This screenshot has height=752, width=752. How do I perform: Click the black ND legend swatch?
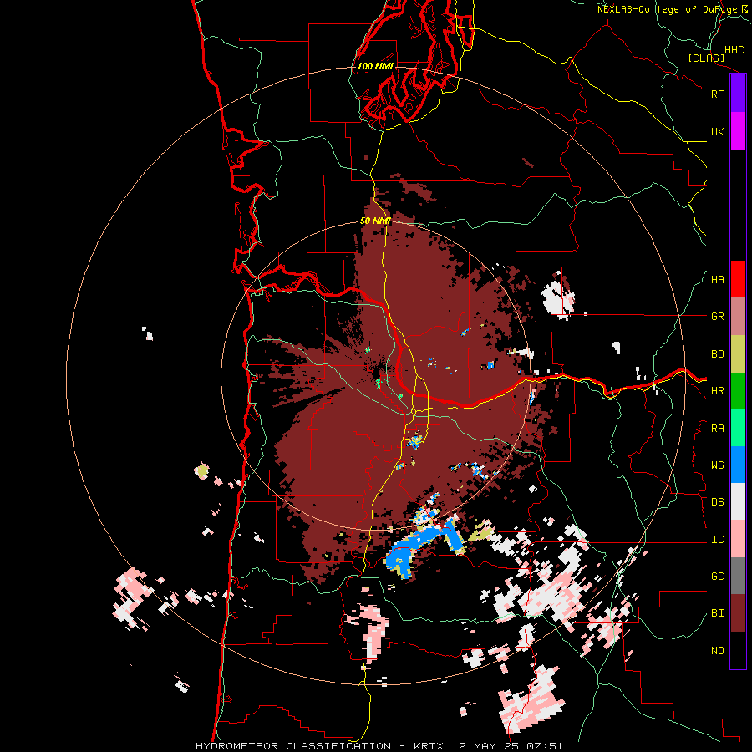tap(738, 650)
